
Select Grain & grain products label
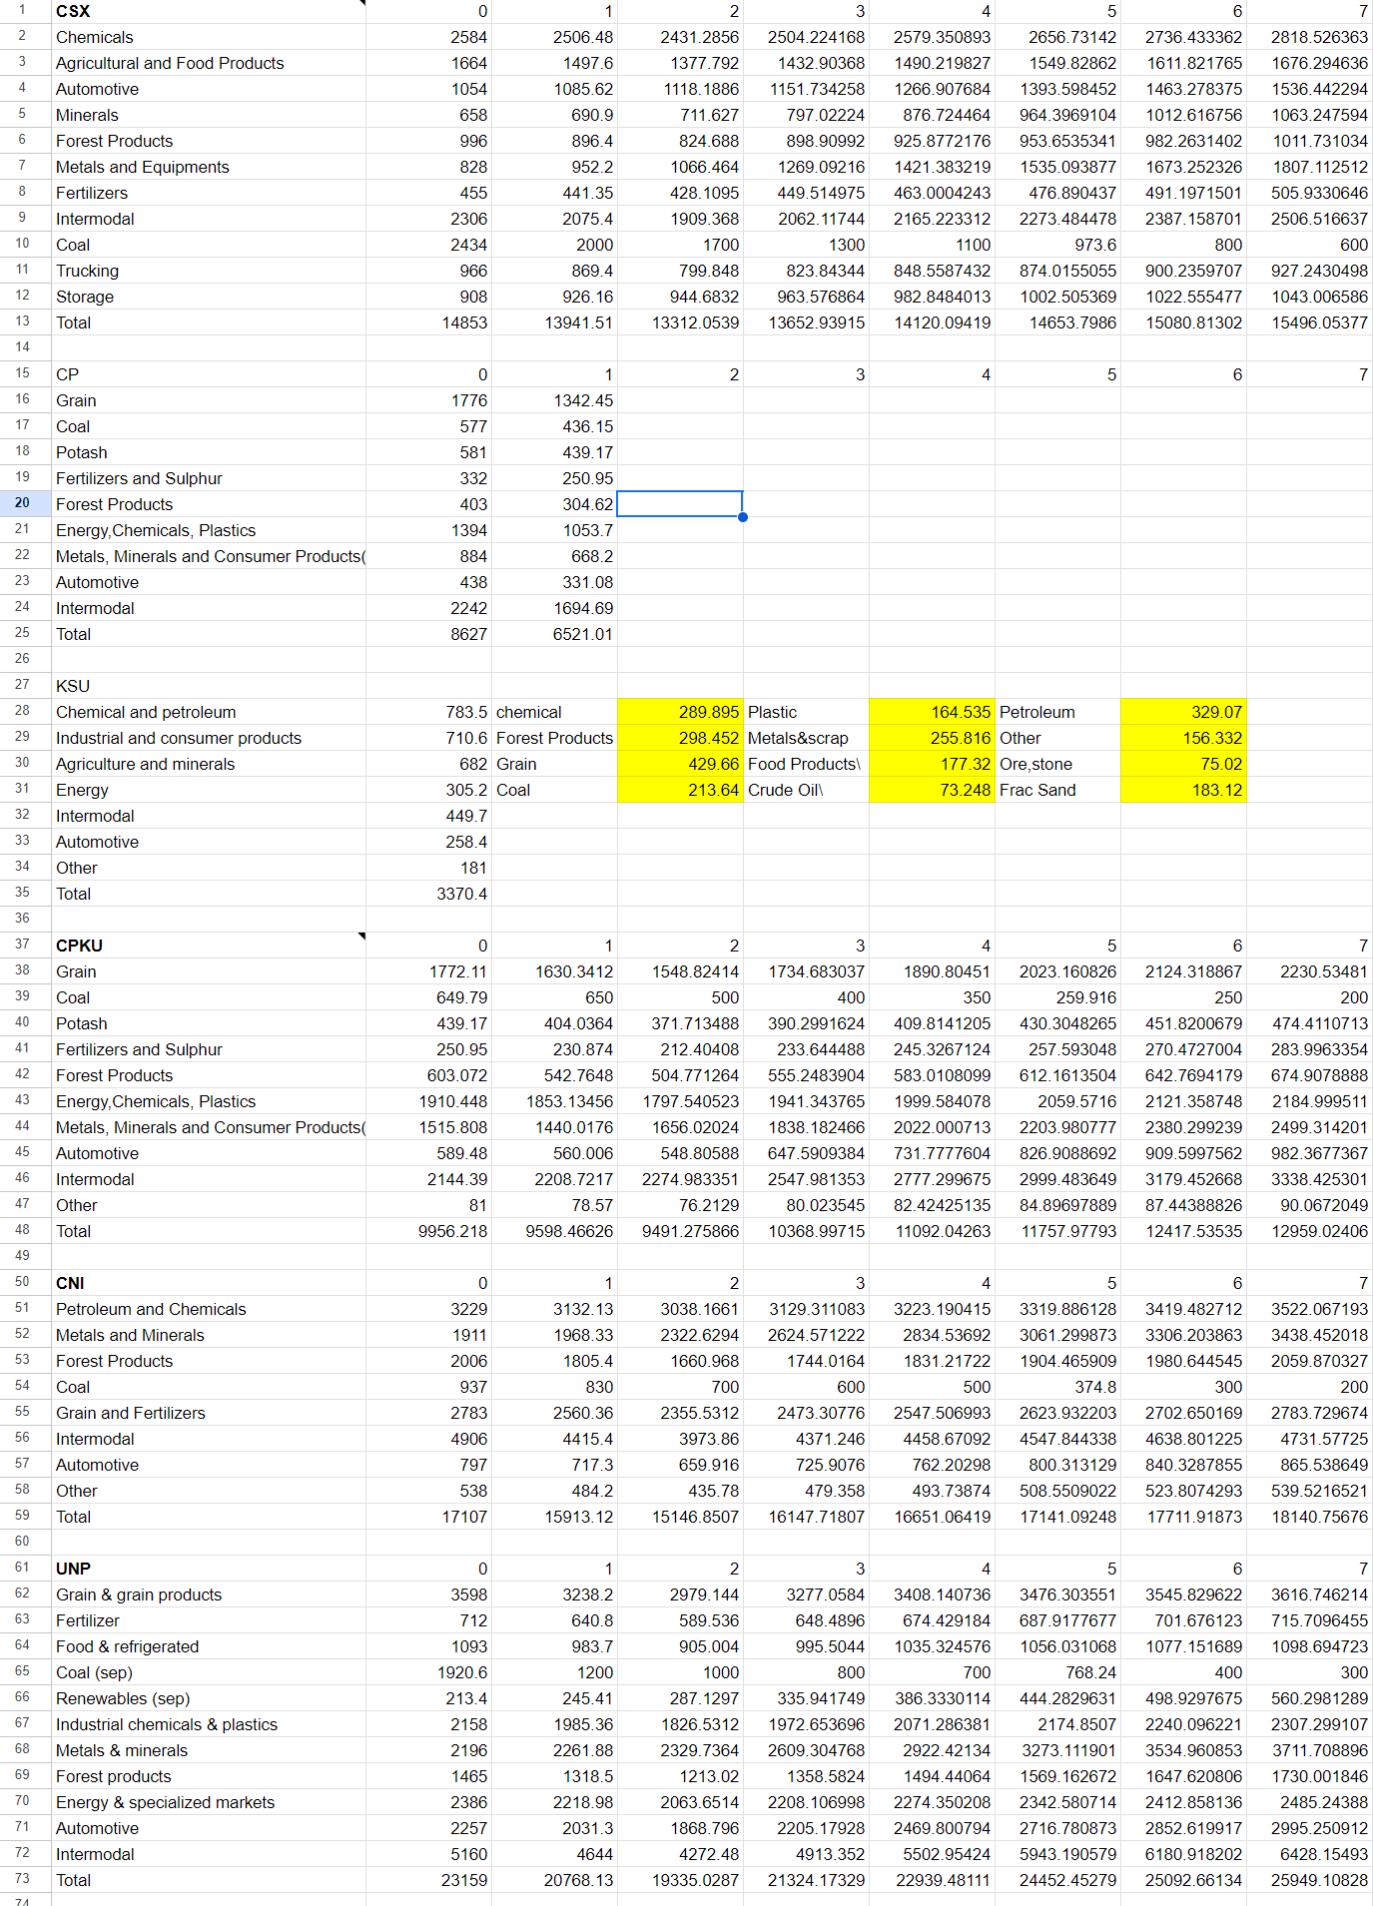(x=139, y=1594)
